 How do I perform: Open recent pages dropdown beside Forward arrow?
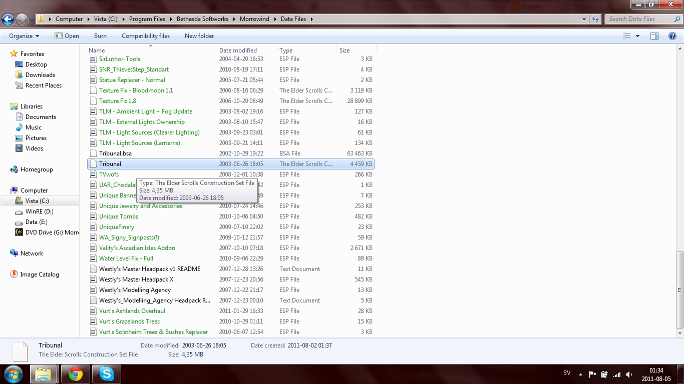click(32, 19)
